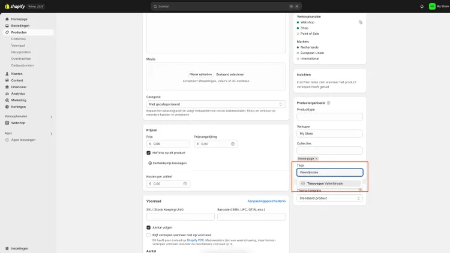Toggle the Aantal volgen checkbox

148,227
